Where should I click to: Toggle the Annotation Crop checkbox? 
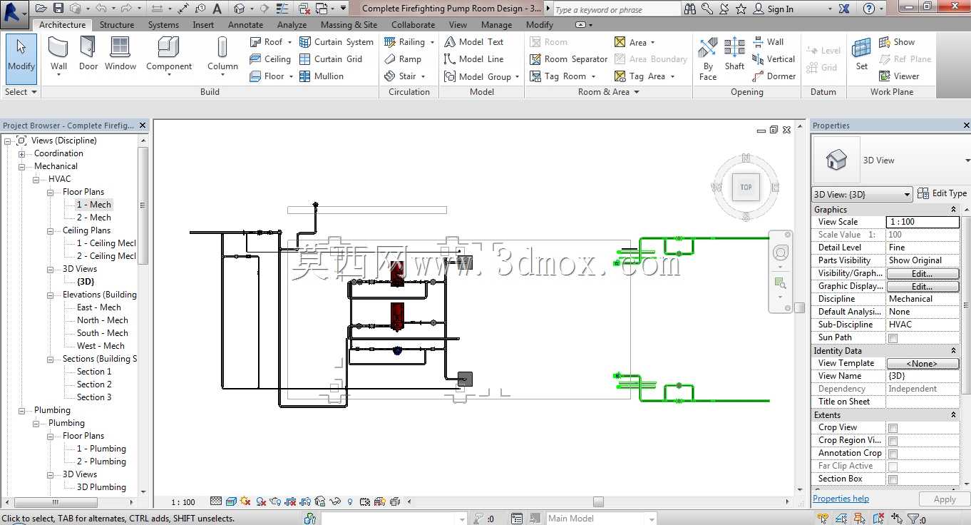pos(893,454)
